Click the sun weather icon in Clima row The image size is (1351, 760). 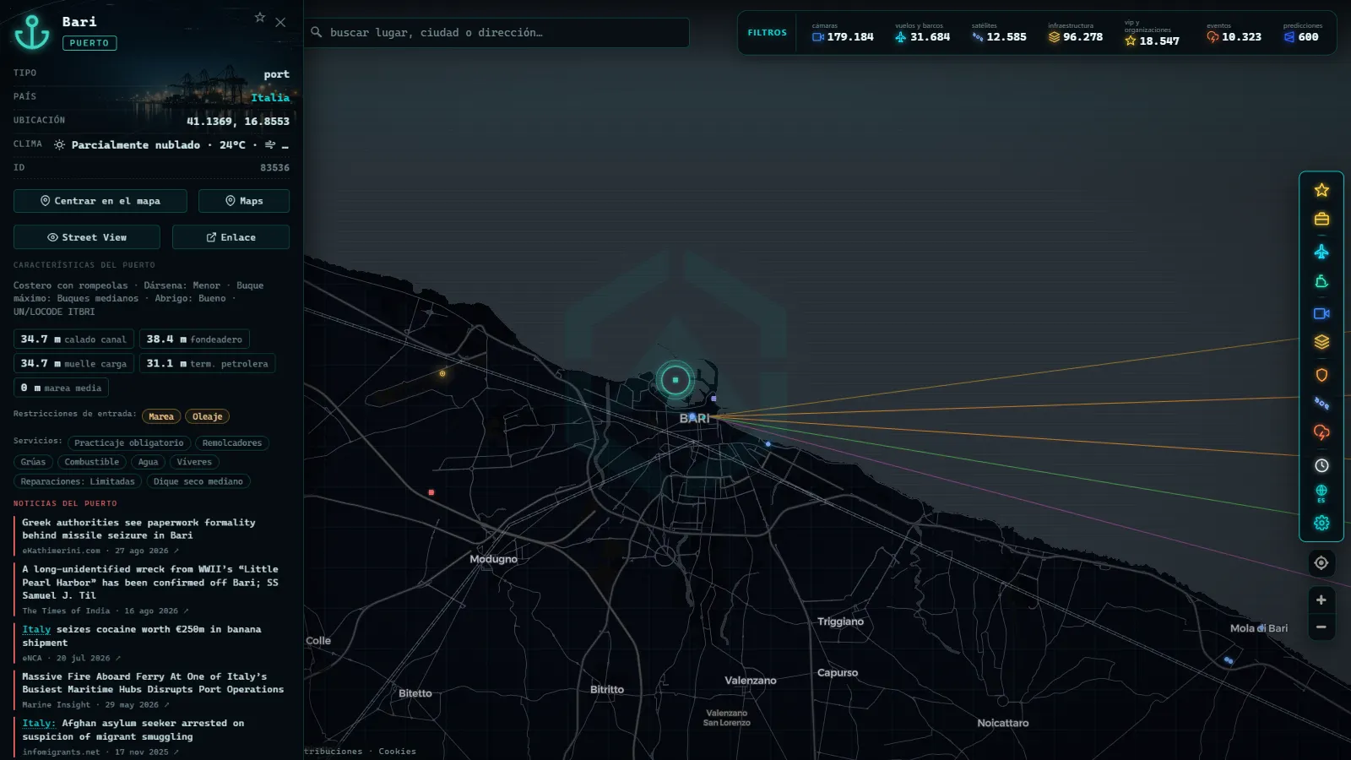pyautogui.click(x=59, y=145)
